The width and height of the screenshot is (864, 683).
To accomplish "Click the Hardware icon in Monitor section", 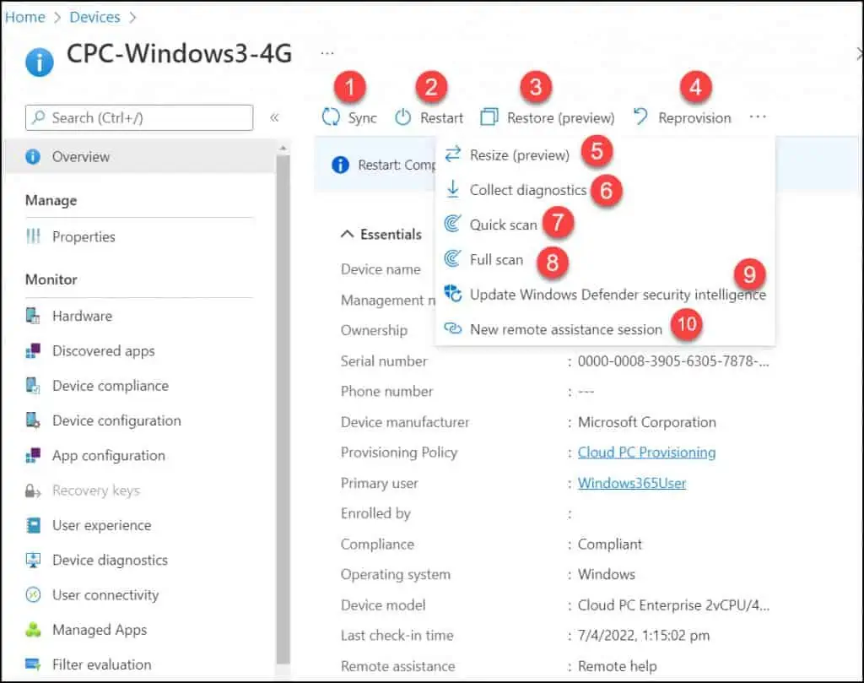I will pyautogui.click(x=33, y=316).
